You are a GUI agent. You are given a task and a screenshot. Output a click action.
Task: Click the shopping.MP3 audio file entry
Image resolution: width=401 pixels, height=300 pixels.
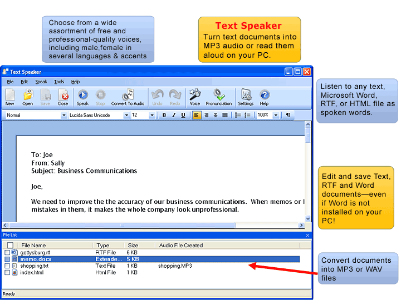pyautogui.click(x=175, y=266)
